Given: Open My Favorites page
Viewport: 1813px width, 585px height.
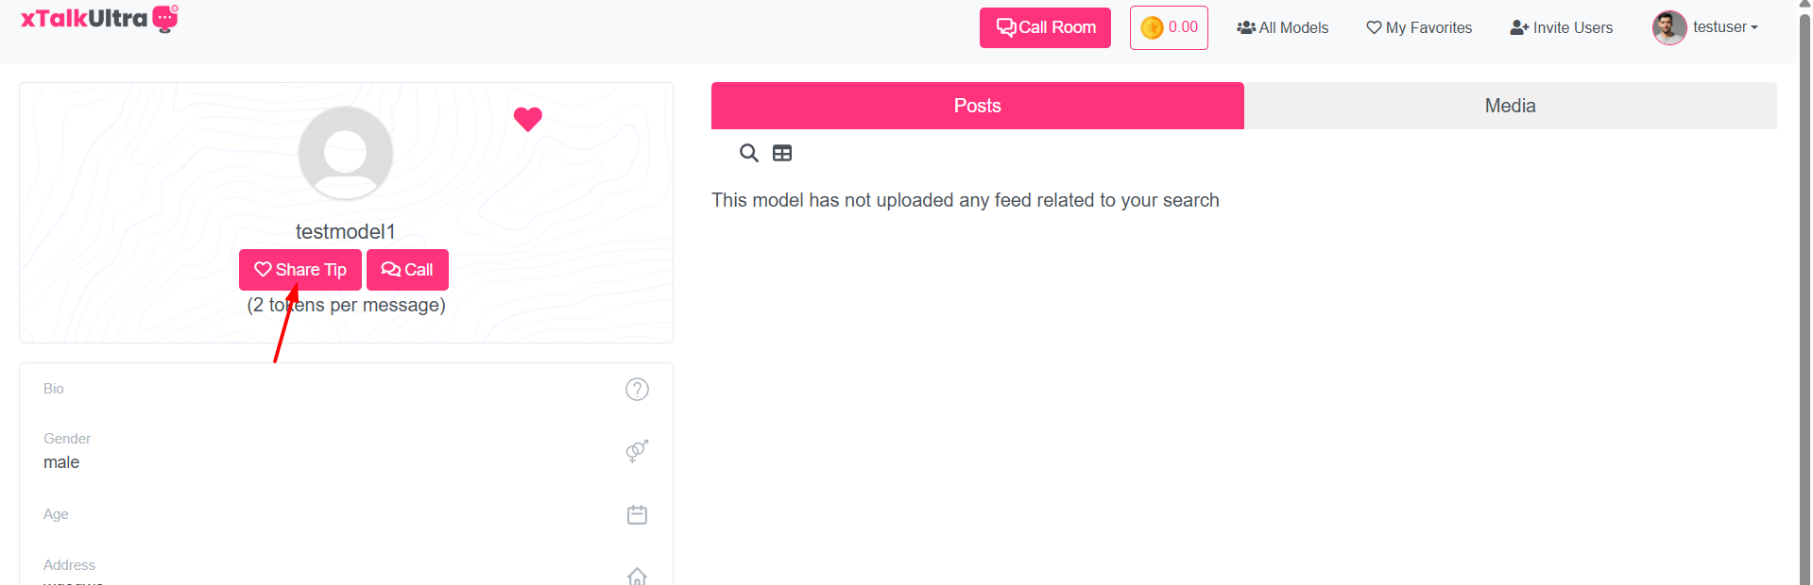Looking at the screenshot, I should (1419, 27).
